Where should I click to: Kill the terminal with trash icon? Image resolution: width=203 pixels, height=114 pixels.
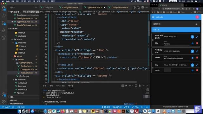[x=140, y=85]
